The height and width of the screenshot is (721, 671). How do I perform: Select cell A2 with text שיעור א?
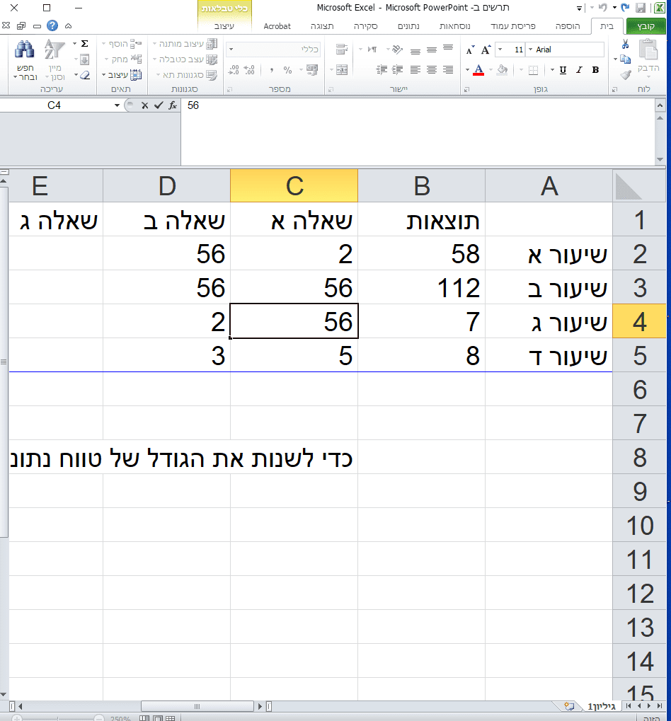coord(549,253)
